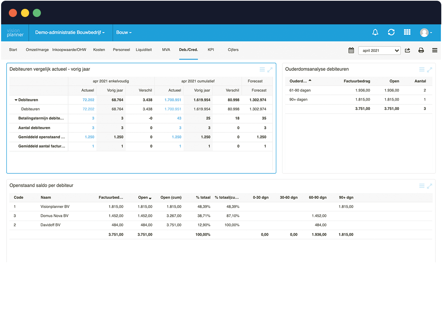
Task: Click the Aantal debiteuren row label
Action: coord(34,128)
